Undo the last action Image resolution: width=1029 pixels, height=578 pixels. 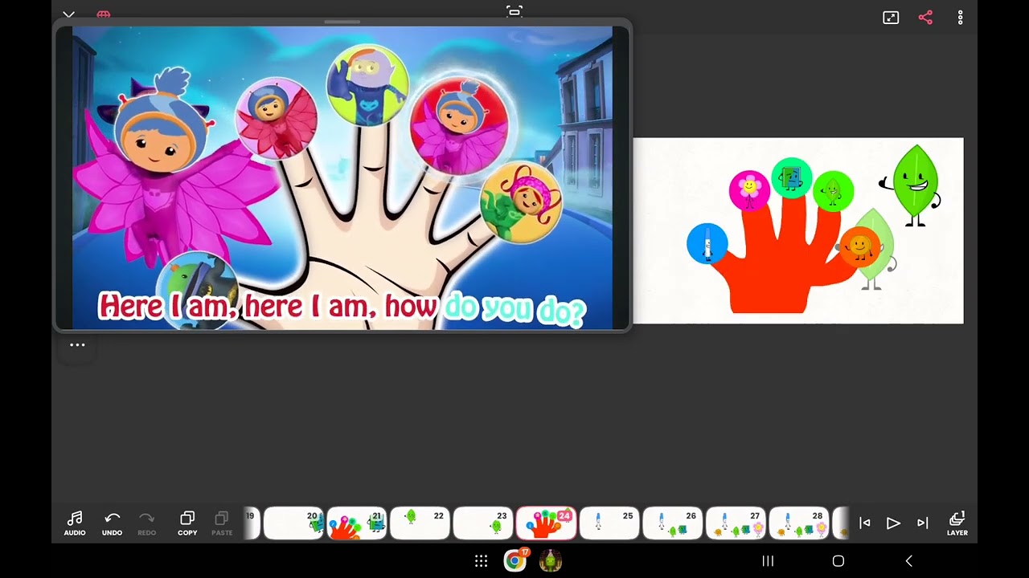click(112, 523)
